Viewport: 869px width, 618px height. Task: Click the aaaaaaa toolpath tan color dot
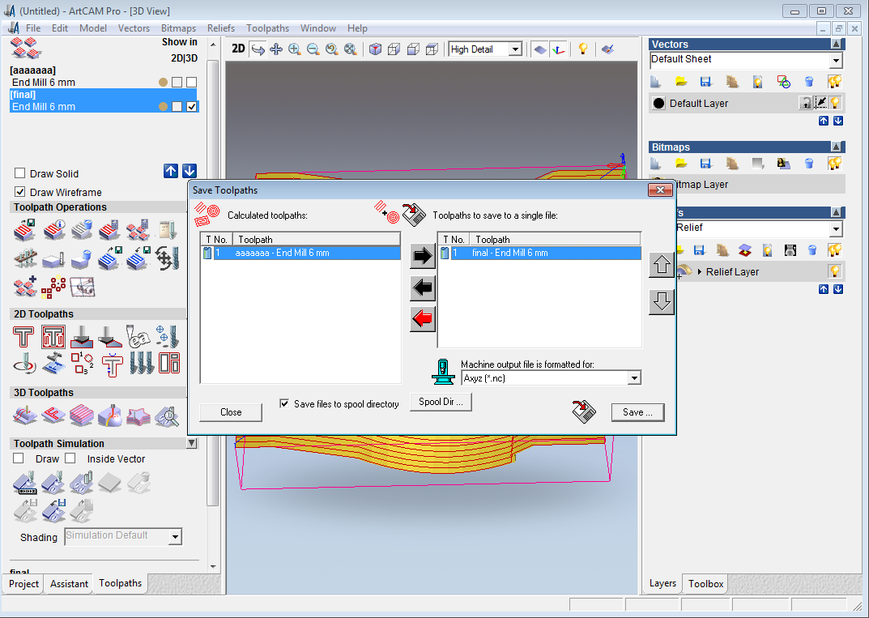[x=163, y=82]
